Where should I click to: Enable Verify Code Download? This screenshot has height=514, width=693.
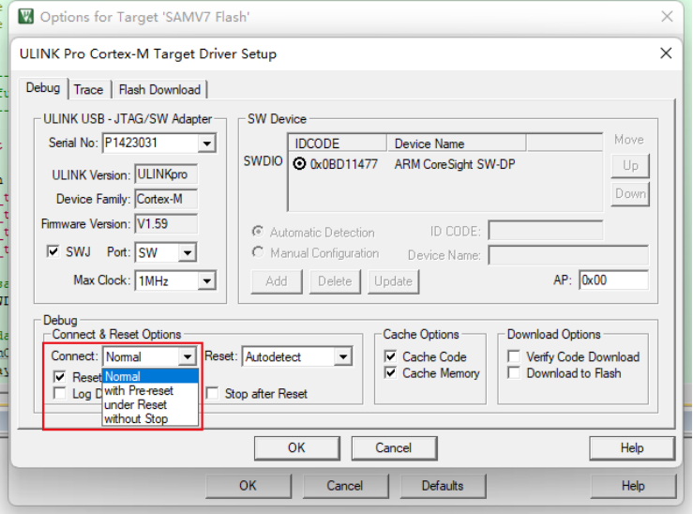pyautogui.click(x=514, y=356)
